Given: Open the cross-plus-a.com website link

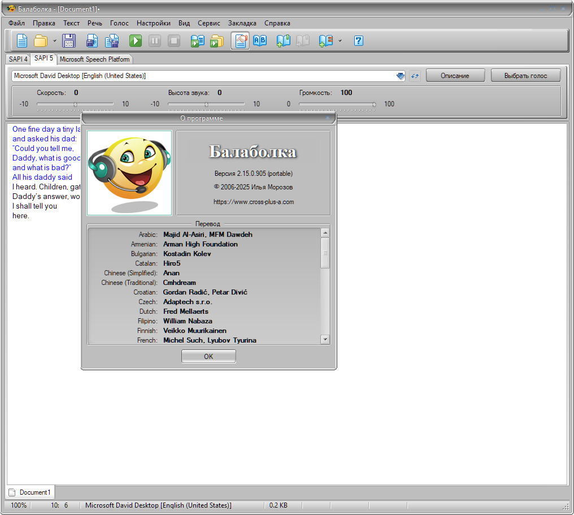Looking at the screenshot, I should coord(254,202).
